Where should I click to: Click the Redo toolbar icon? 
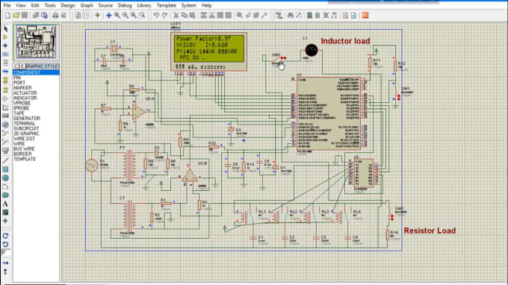(x=164, y=15)
